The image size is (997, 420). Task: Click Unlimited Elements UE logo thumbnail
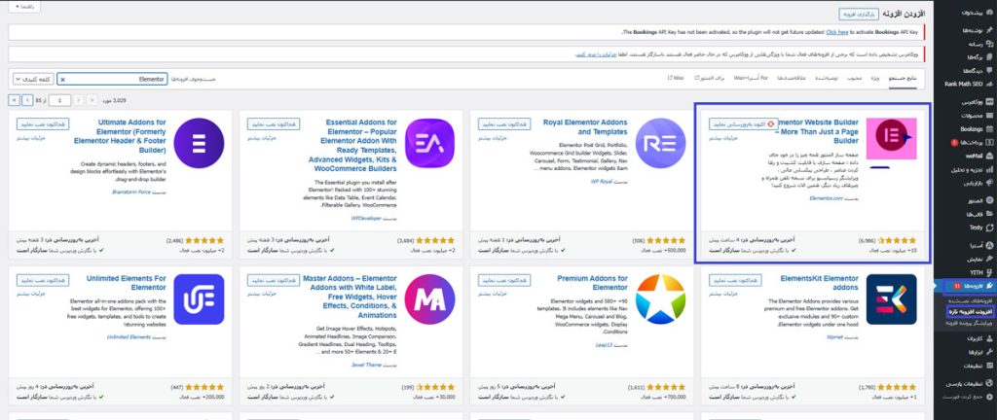[x=199, y=299]
